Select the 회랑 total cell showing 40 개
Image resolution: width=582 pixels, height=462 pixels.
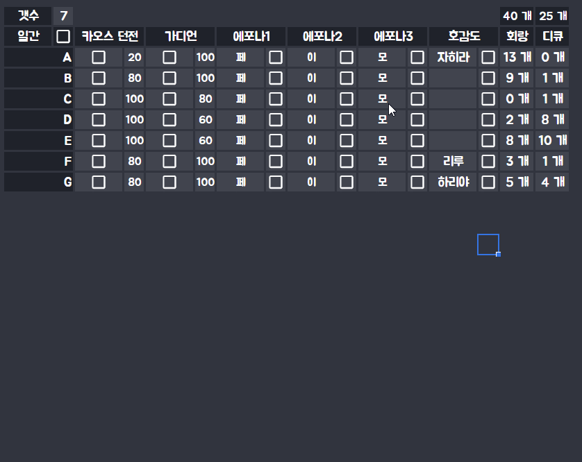coord(517,16)
